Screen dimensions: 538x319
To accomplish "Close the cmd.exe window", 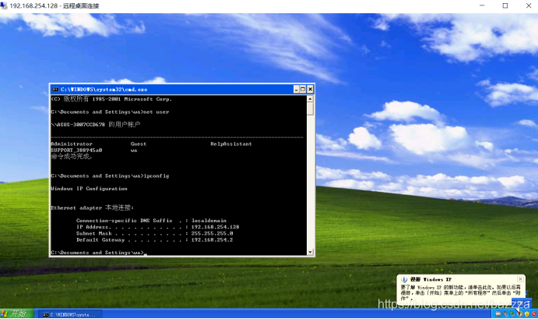I will point(310,90).
